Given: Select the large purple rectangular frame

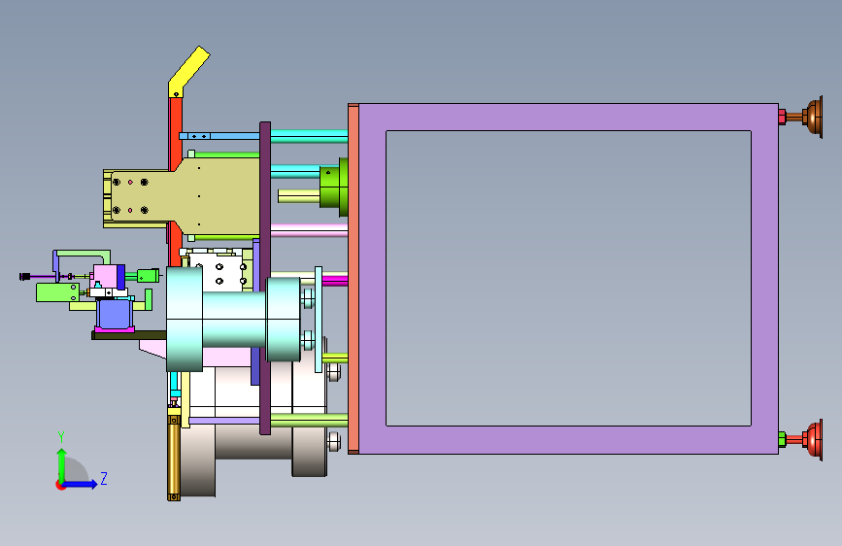Looking at the screenshot, I should click(x=568, y=118).
